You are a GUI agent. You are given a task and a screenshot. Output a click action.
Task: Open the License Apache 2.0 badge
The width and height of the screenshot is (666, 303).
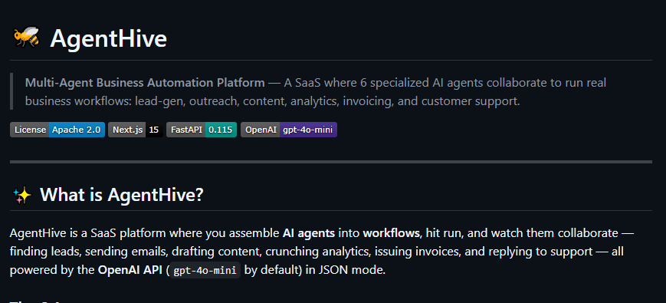[57, 130]
